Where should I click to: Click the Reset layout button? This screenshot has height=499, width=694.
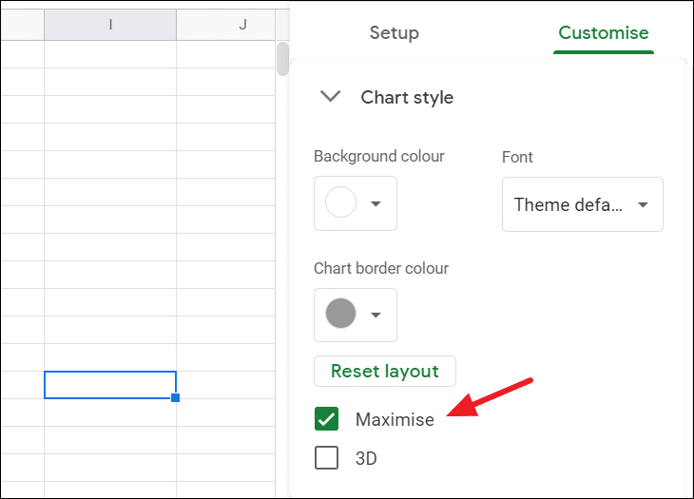[x=384, y=371]
